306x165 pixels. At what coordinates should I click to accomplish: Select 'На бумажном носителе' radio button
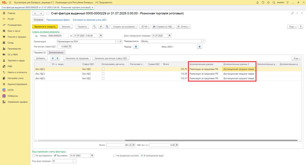pos(114,156)
